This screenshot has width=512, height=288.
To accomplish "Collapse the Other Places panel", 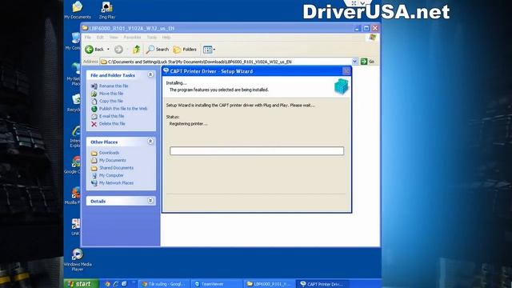I will coord(150,142).
